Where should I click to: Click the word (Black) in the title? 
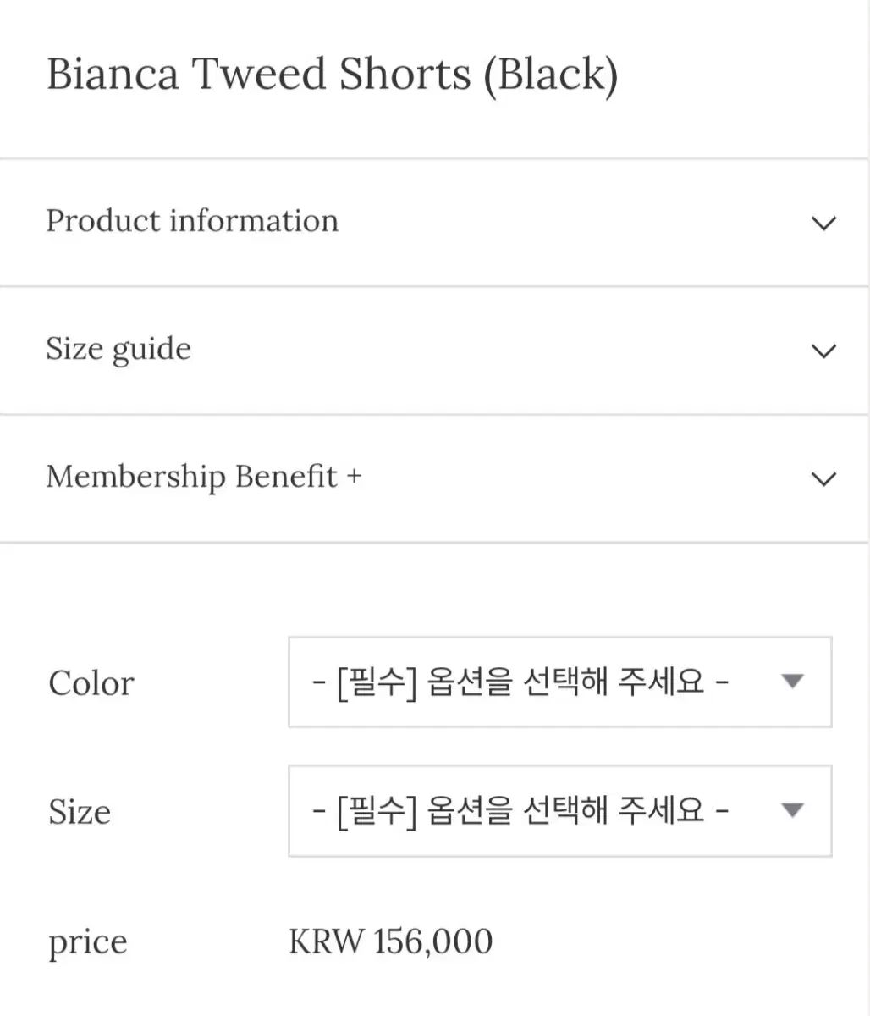(x=550, y=75)
